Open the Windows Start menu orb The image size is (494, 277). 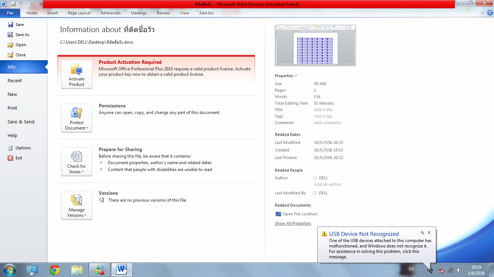[10, 270]
